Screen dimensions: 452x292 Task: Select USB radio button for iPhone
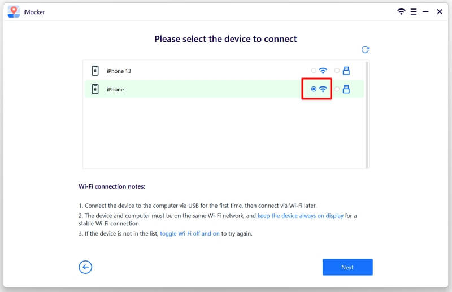[337, 89]
